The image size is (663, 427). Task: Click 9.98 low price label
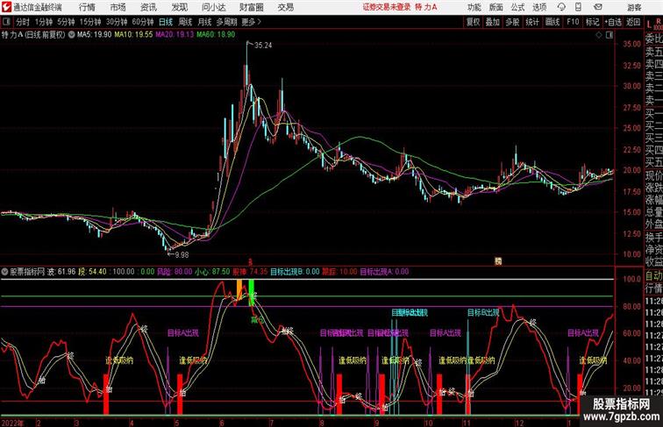[182, 255]
